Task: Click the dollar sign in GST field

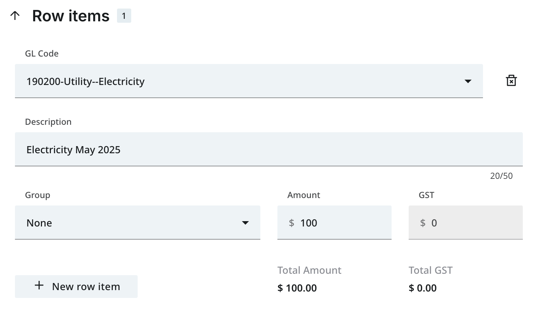Action: point(423,223)
